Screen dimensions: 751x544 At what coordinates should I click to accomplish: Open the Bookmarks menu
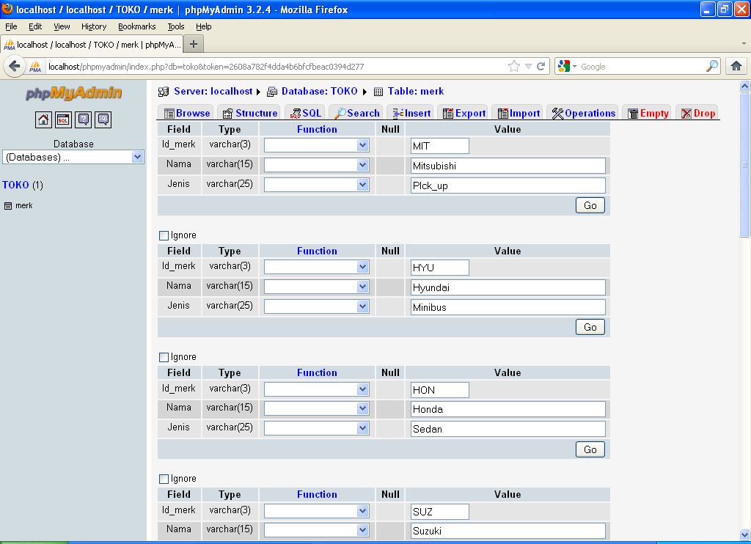coord(137,26)
